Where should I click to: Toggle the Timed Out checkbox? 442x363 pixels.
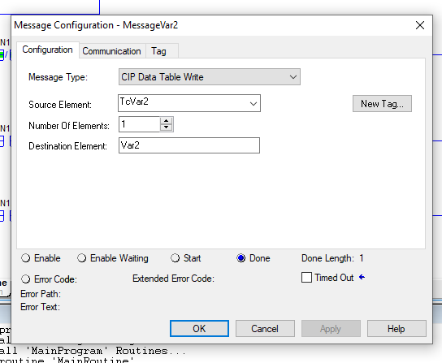point(306,277)
